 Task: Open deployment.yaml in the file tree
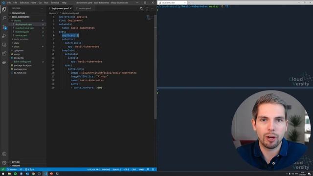[x=24, y=24]
